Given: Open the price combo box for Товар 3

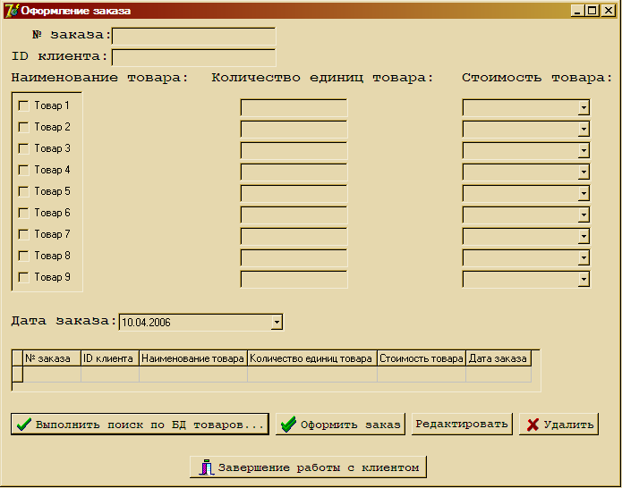Looking at the screenshot, I should [x=584, y=150].
